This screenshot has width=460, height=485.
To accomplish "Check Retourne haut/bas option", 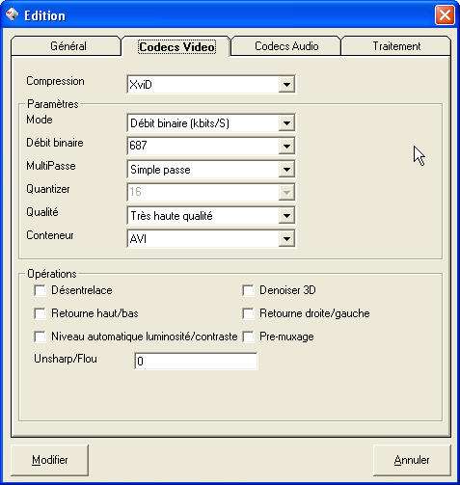I will (x=41, y=313).
